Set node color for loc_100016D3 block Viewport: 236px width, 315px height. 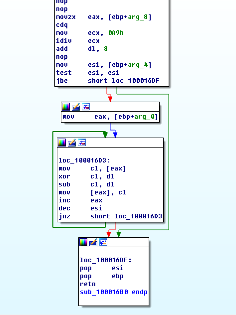(62, 143)
